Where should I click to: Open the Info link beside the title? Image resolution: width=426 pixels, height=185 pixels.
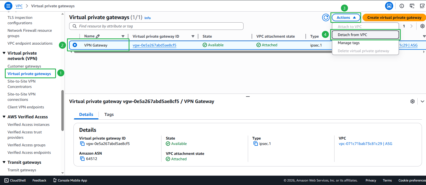point(147,18)
